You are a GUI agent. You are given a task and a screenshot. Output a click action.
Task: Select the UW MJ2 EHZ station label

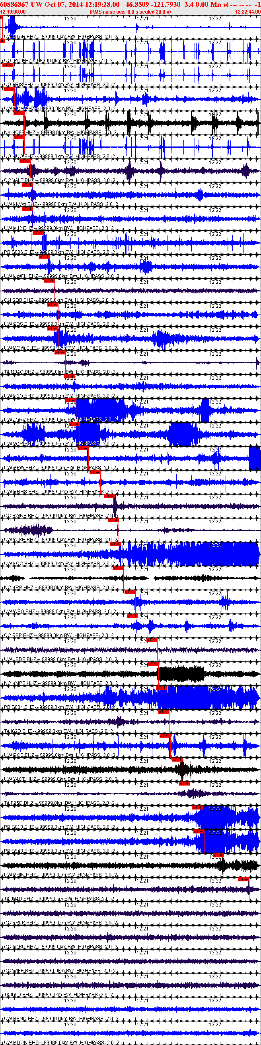click(60, 228)
